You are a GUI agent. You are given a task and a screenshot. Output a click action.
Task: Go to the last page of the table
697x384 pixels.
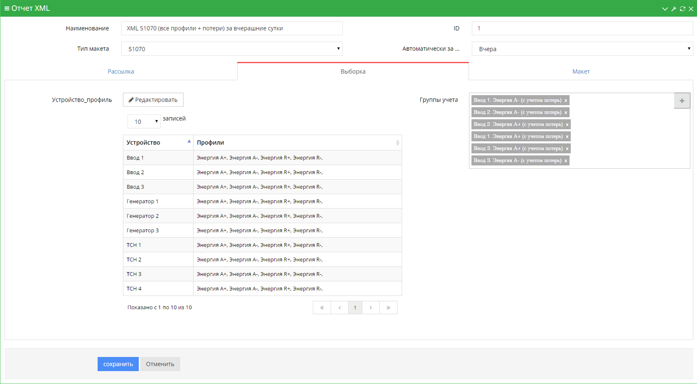click(x=388, y=308)
